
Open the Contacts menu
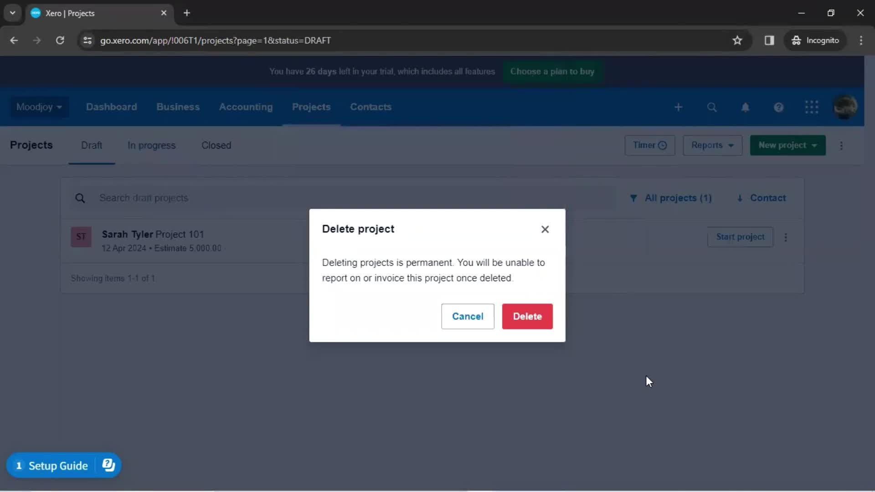[x=371, y=107]
